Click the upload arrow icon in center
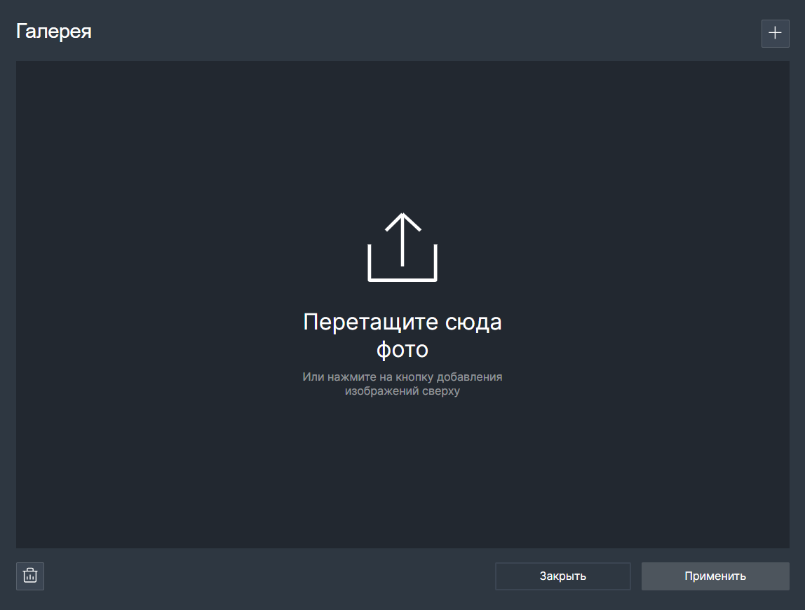805x610 pixels. pyautogui.click(x=402, y=247)
